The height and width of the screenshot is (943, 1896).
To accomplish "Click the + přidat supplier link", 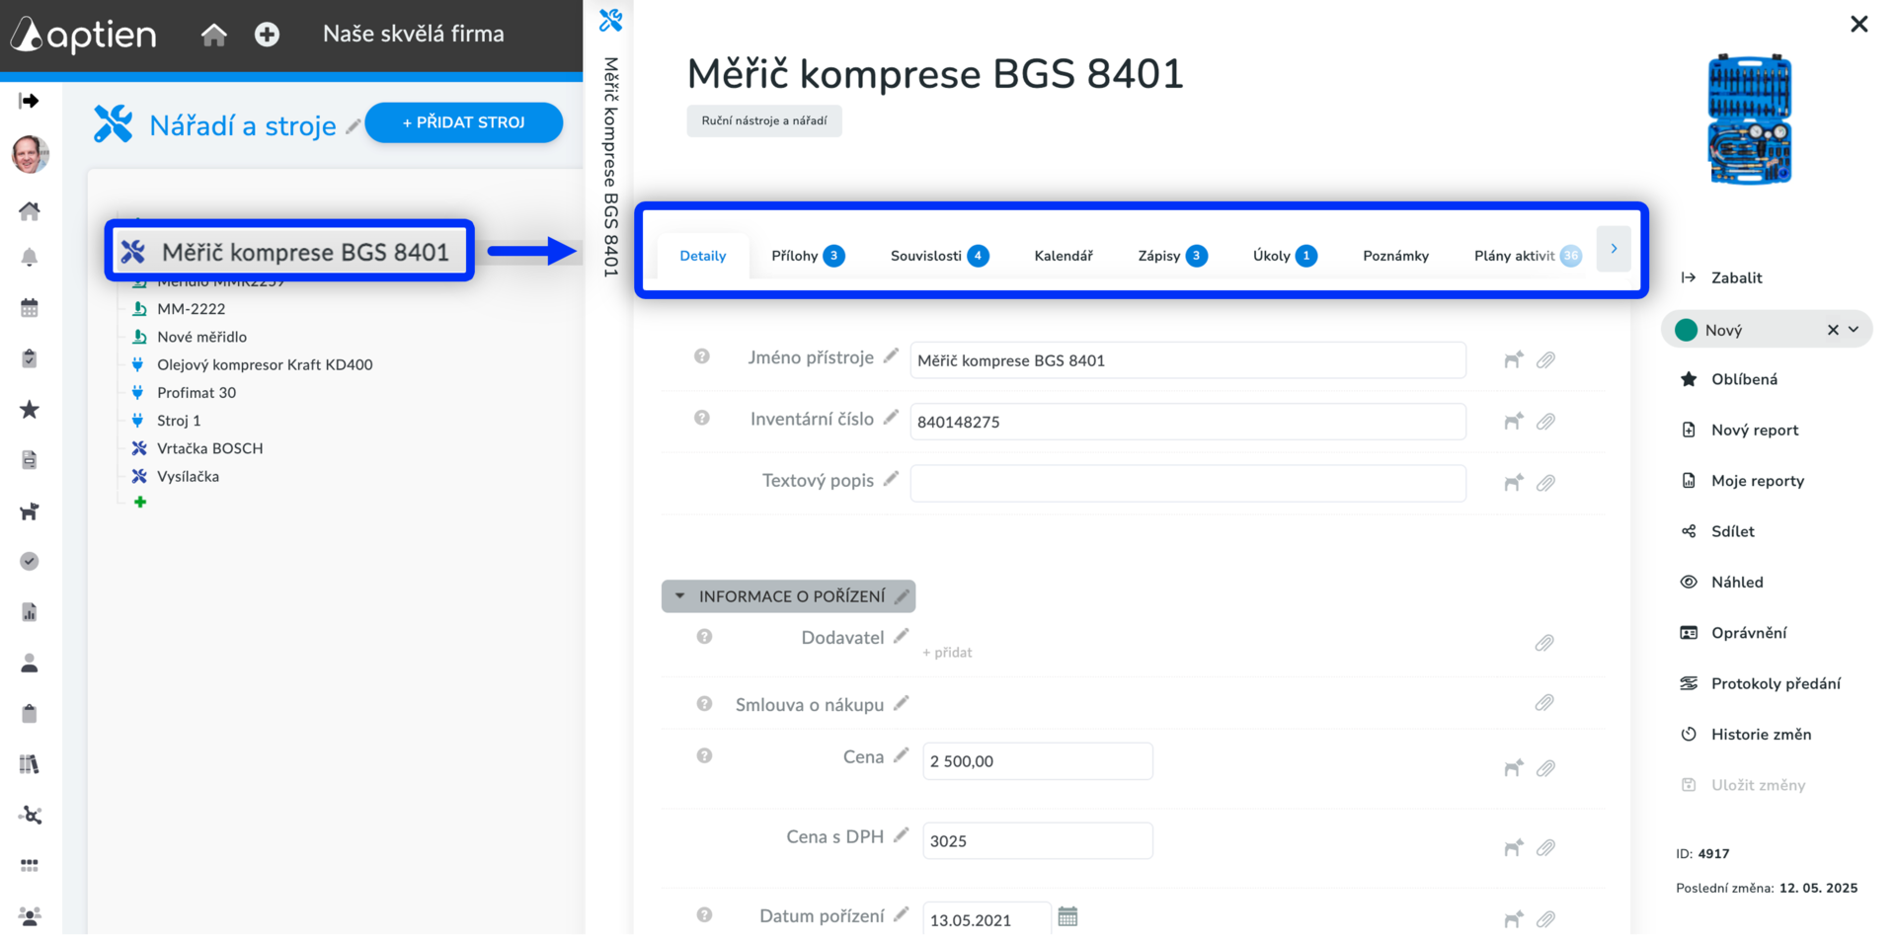I will (x=947, y=653).
